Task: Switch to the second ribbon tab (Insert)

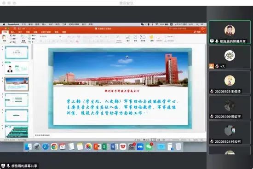Action: (12, 32)
